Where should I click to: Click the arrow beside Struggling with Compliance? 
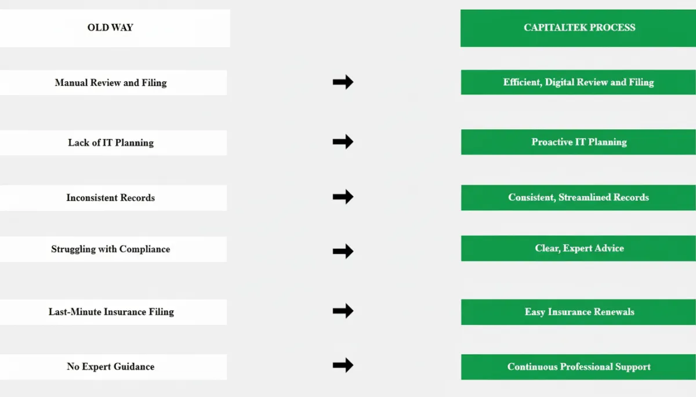click(343, 251)
